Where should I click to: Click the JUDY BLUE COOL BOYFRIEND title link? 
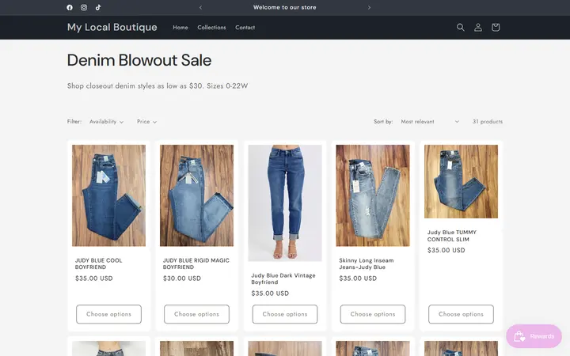coord(98,263)
